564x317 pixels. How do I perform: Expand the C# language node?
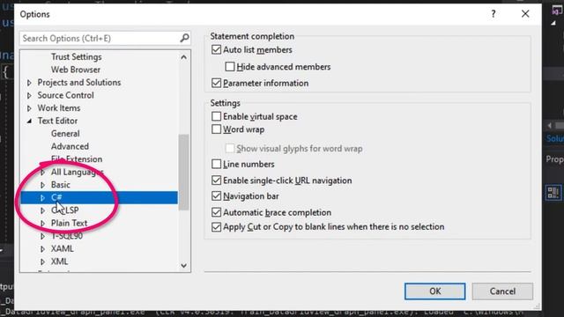pyautogui.click(x=42, y=197)
